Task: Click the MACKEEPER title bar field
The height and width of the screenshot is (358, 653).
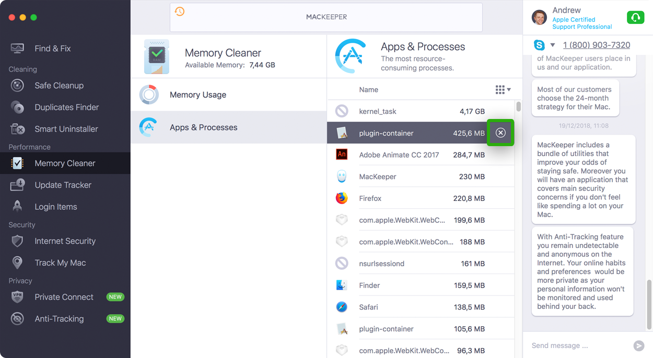Action: coord(326,17)
